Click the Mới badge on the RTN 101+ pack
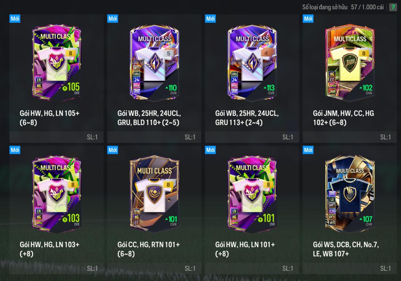Screen dimensions: 401x281 [x=113, y=150]
